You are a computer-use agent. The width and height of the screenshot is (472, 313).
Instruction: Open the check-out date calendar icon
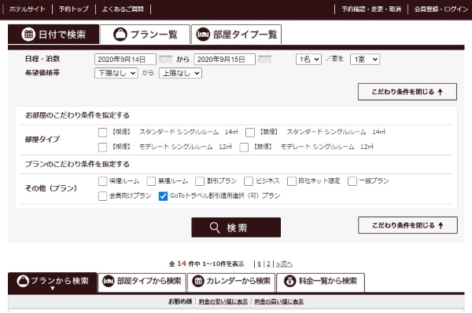tap(264, 59)
